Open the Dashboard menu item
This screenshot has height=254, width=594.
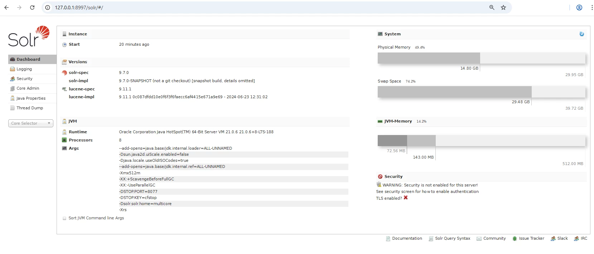[x=32, y=59]
